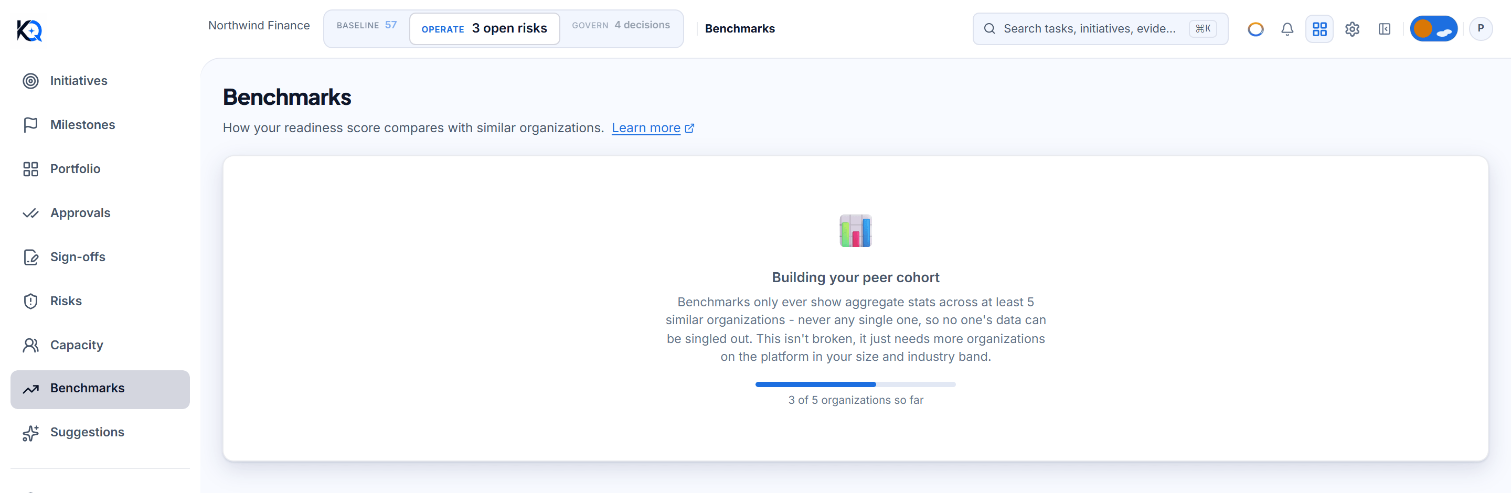Screen dimensions: 1511x493
Task: Click the bar chart illustration
Action: tap(855, 230)
